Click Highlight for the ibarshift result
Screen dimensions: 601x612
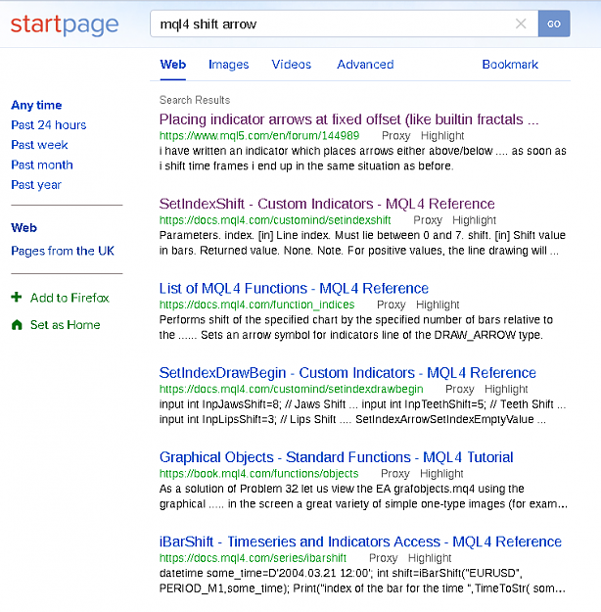[x=430, y=558]
